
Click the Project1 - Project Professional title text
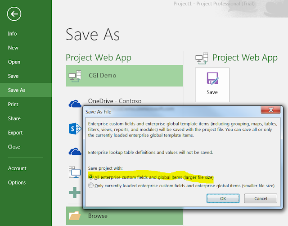214,4
